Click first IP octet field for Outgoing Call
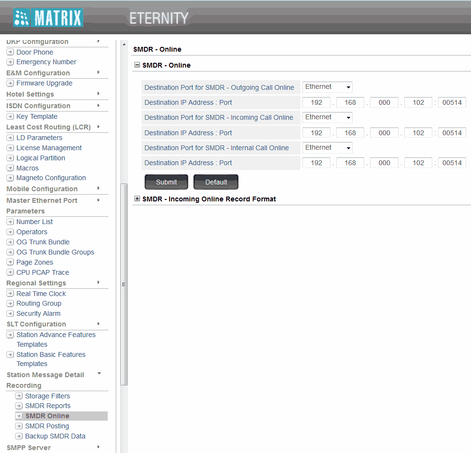Image resolution: width=471 pixels, height=453 pixels. [316, 102]
